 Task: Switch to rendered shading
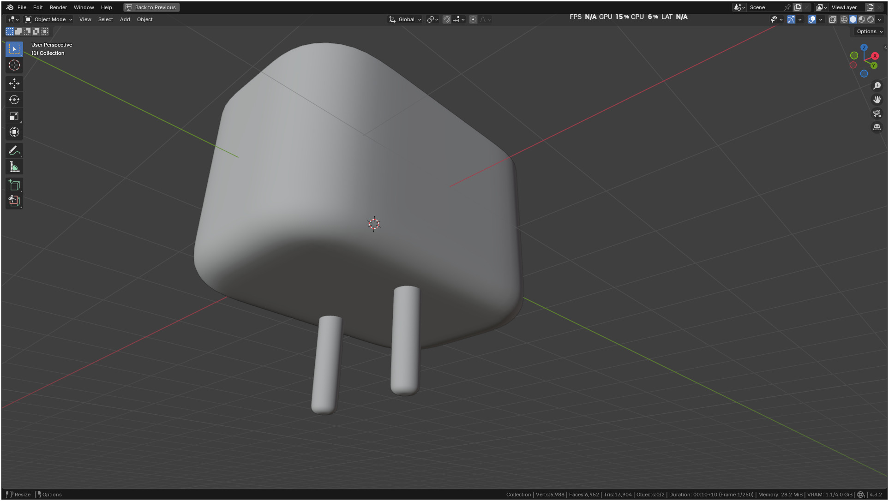(x=871, y=19)
